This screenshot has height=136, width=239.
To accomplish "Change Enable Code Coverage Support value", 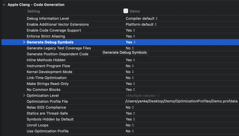I will [x=130, y=30].
